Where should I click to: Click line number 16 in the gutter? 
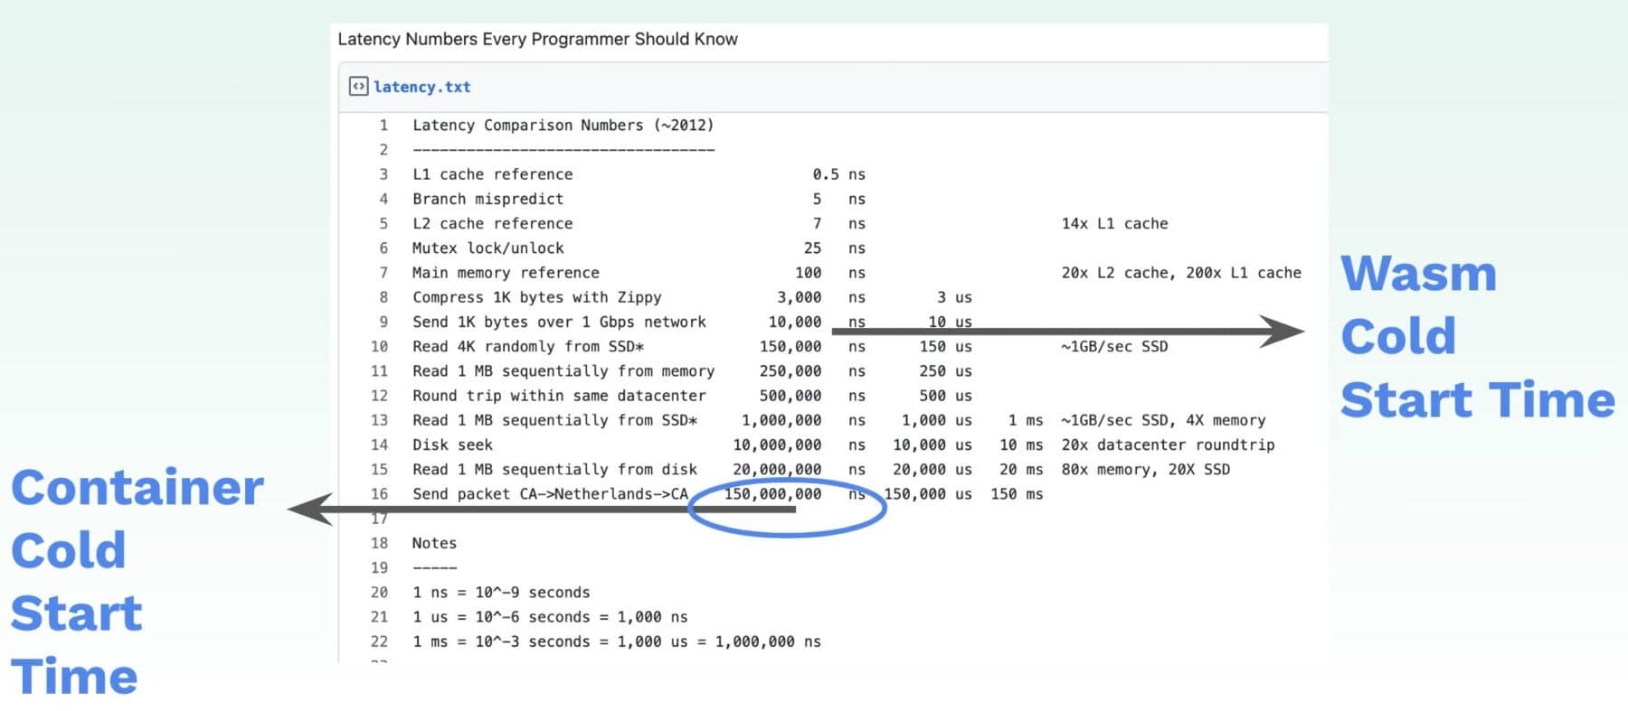tap(379, 494)
